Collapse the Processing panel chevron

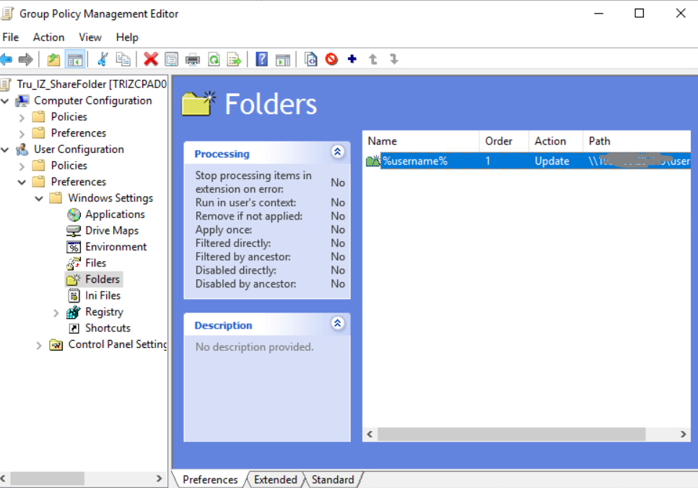coord(337,152)
